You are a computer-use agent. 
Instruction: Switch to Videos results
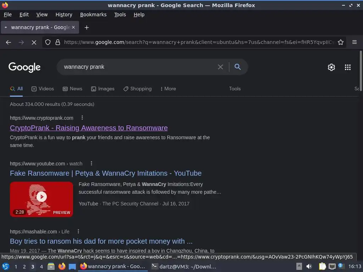43,89
